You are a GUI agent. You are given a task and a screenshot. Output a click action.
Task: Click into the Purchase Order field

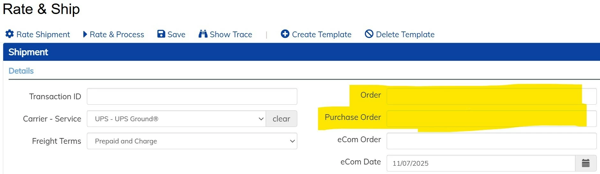pos(491,119)
